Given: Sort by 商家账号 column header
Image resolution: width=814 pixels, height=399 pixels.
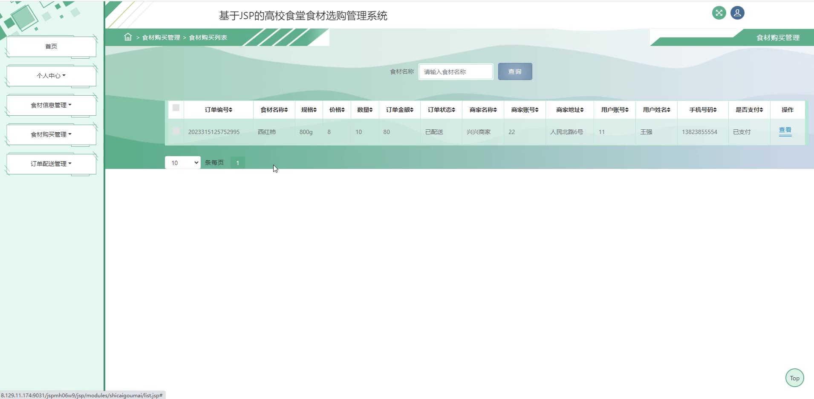Looking at the screenshot, I should [525, 110].
